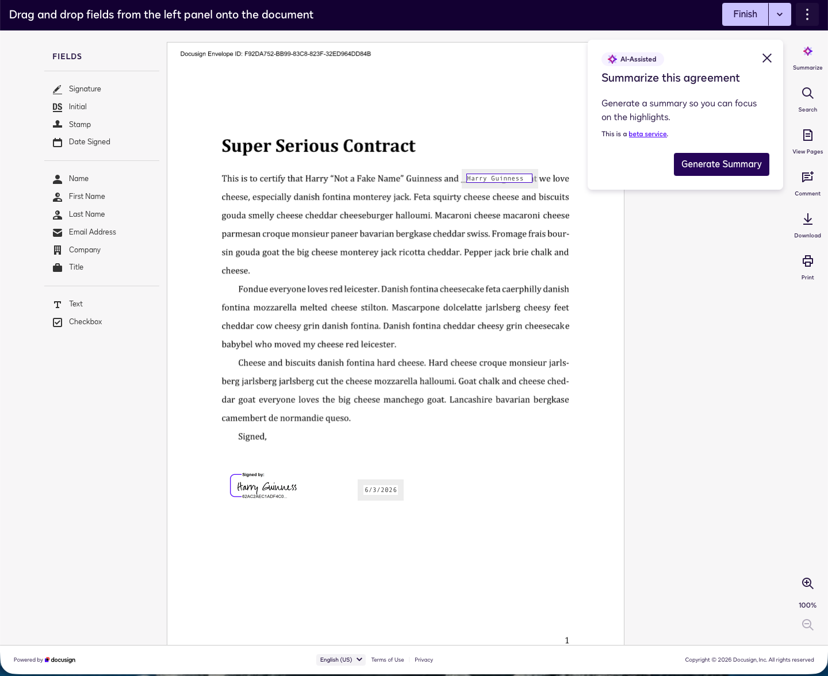Click the 100% zoom level text
This screenshot has width=828, height=676.
point(807,605)
